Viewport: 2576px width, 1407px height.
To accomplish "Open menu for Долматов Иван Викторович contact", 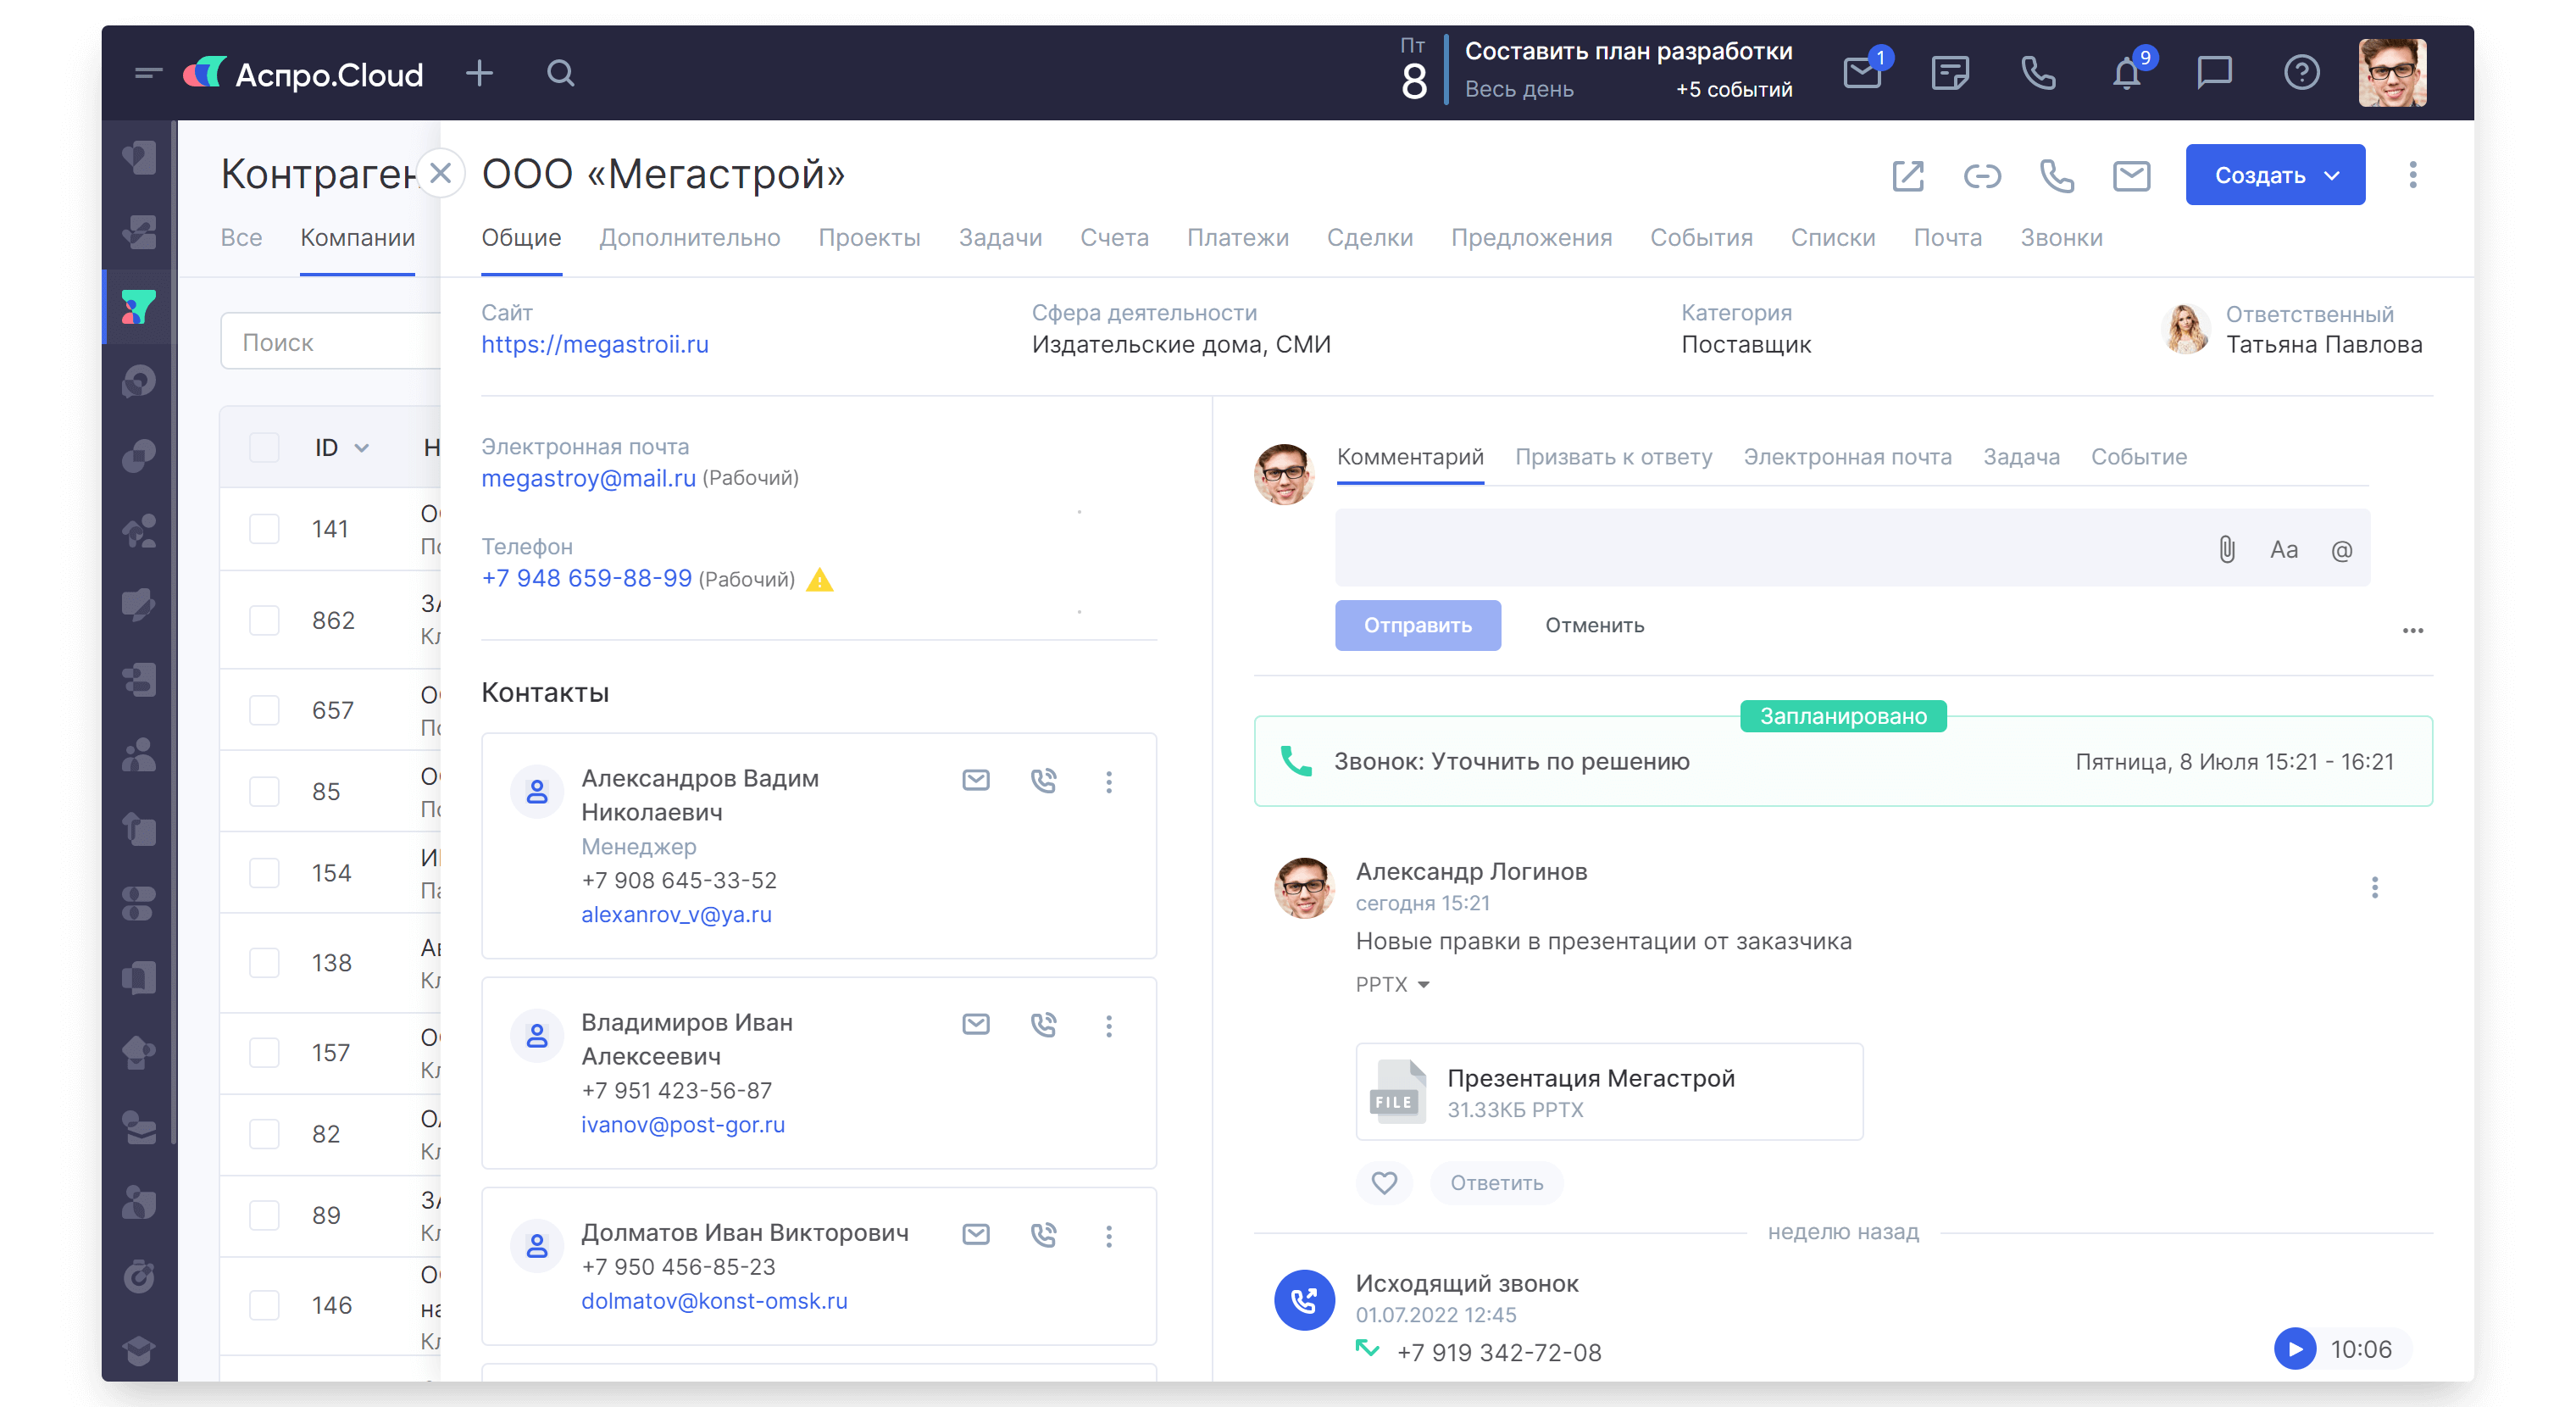I will pyautogui.click(x=1108, y=1236).
